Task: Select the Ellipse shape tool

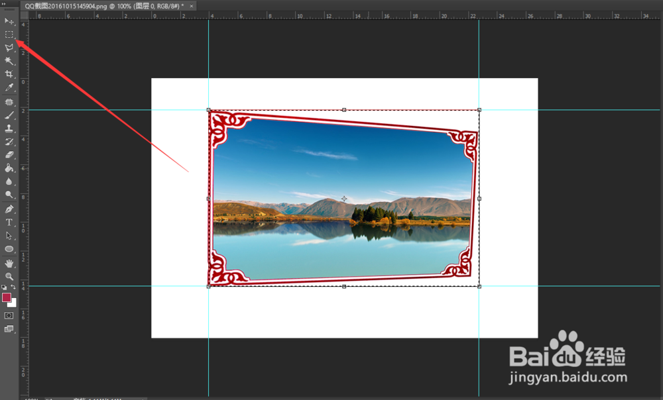Action: click(9, 249)
